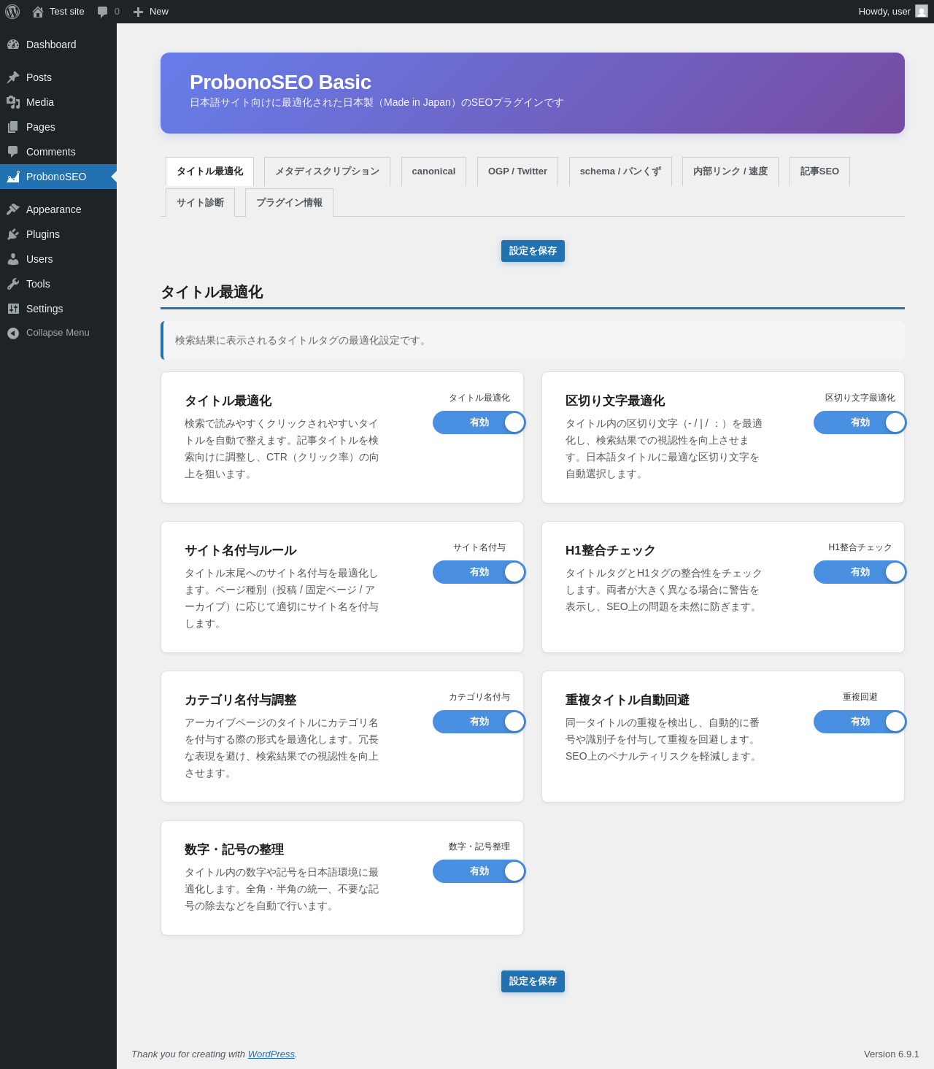This screenshot has height=1069, width=934.
Task: Click the 区切り文字最適化 card heading
Action: coord(615,401)
